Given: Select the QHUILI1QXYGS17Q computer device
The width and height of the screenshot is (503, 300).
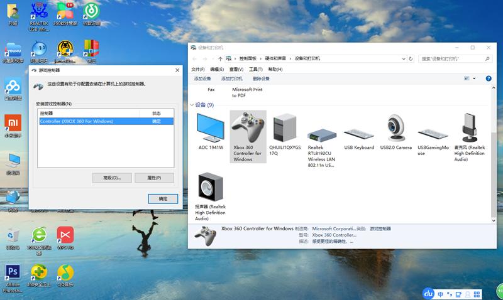Looking at the screenshot, I should click(x=285, y=134).
